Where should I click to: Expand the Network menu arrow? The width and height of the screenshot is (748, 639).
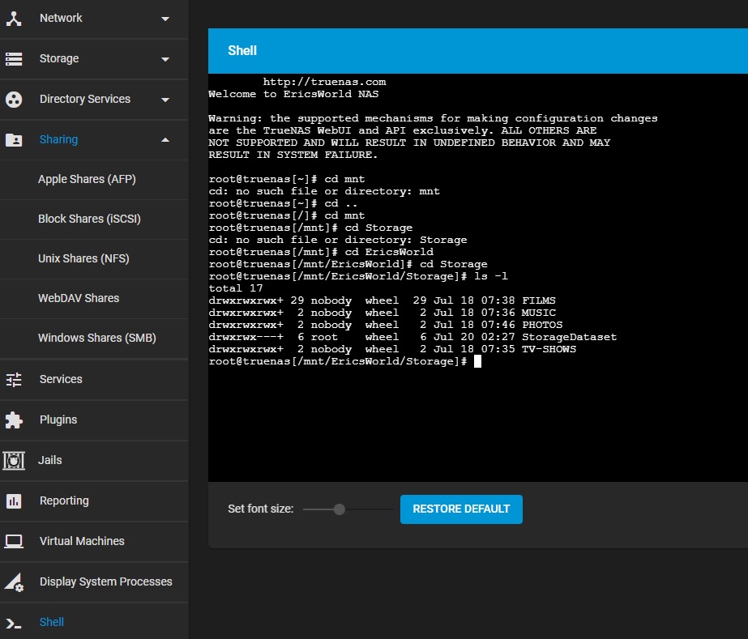[x=165, y=19]
